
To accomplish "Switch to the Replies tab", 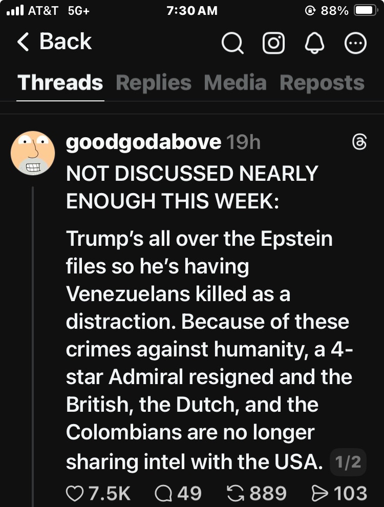I will pyautogui.click(x=154, y=83).
